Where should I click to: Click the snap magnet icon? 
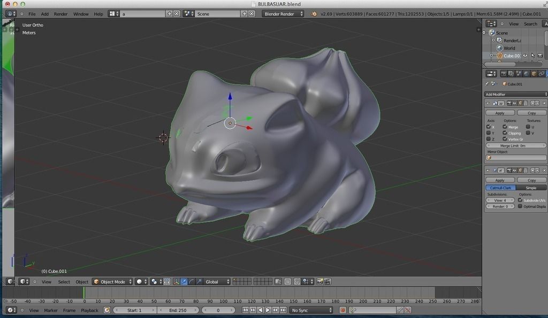point(296,282)
